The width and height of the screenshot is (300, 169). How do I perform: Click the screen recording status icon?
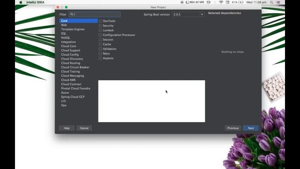pos(182,2)
